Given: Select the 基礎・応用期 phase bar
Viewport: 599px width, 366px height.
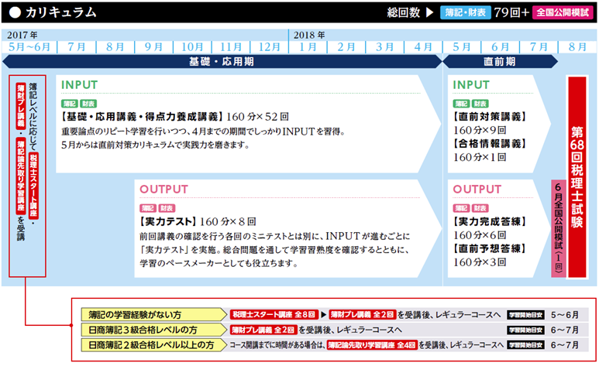Looking at the screenshot, I should (222, 60).
